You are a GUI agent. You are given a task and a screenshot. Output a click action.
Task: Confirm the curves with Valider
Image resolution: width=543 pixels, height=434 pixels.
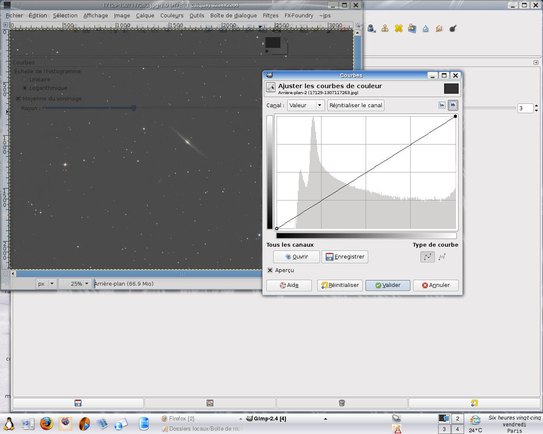pyautogui.click(x=388, y=285)
